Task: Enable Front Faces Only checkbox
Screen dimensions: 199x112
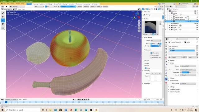Action: (151, 58)
